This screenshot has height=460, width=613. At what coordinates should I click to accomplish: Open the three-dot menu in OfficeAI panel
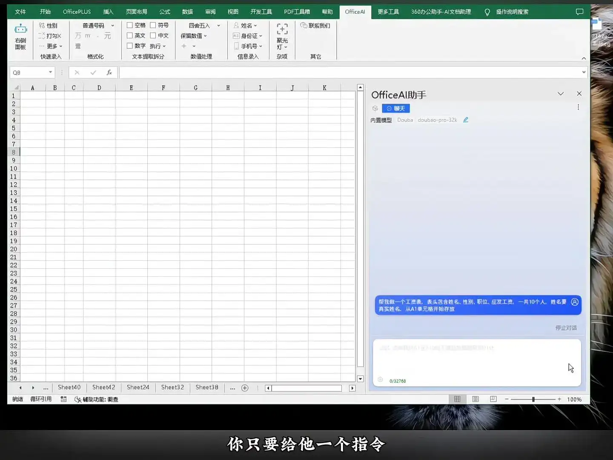(x=578, y=107)
